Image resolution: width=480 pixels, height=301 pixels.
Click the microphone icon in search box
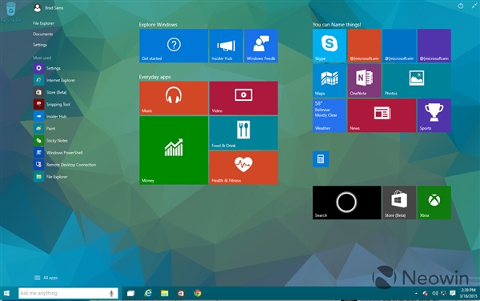[x=111, y=293]
